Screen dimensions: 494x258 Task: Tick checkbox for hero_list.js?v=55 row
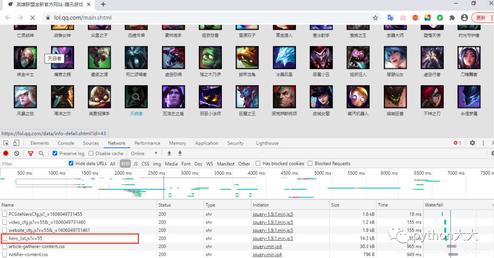click(x=5, y=238)
